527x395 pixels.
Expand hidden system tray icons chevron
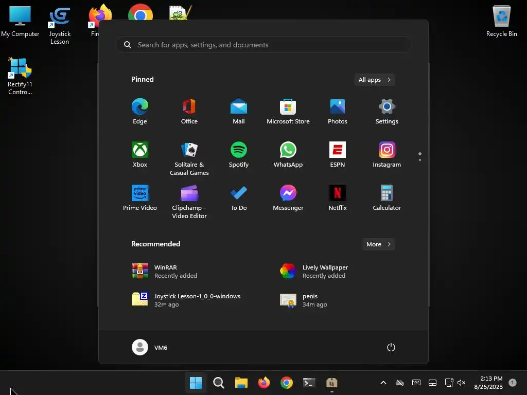click(383, 383)
